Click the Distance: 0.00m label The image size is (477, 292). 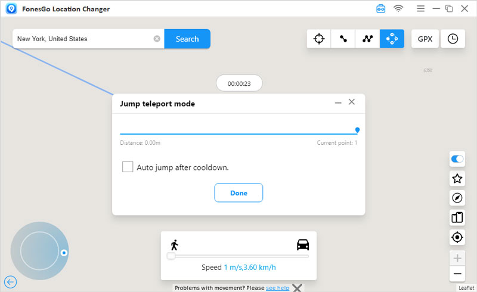140,142
